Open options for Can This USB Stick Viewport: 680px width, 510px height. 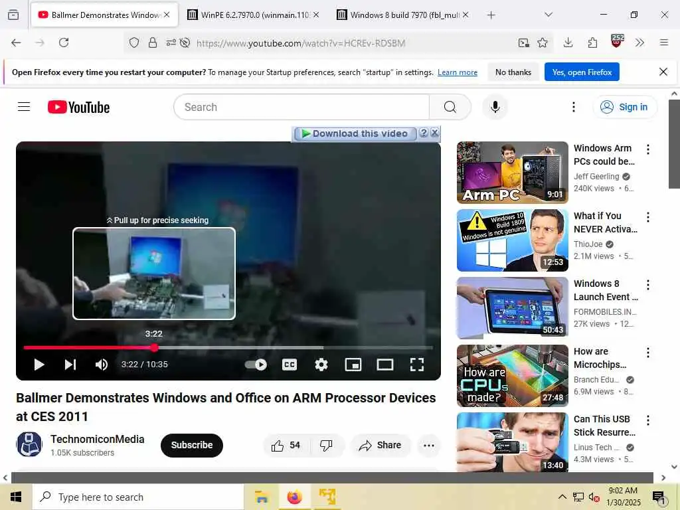(648, 420)
